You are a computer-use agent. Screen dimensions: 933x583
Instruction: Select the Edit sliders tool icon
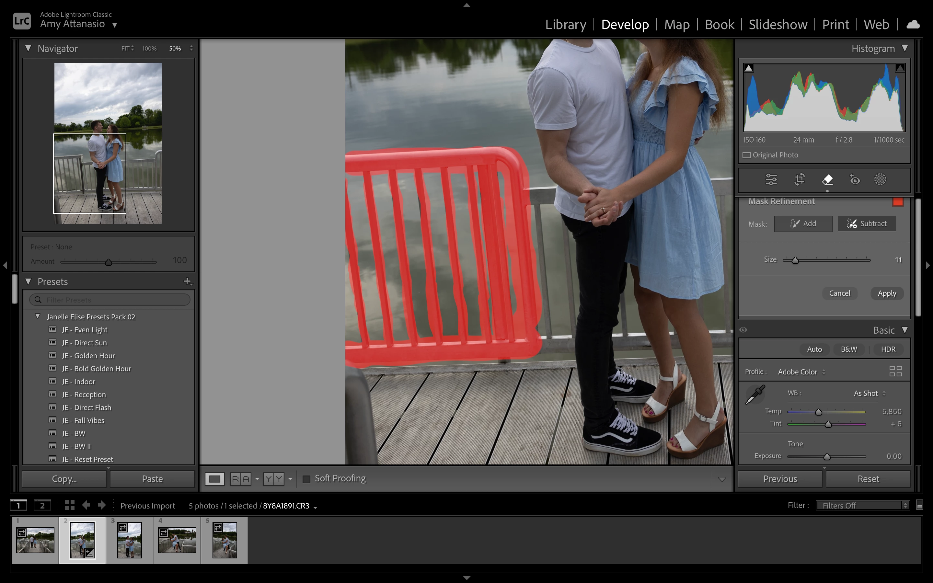coord(771,180)
